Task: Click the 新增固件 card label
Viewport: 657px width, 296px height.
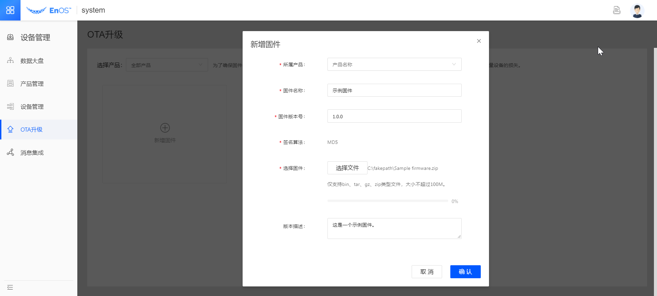Action: coord(165,140)
